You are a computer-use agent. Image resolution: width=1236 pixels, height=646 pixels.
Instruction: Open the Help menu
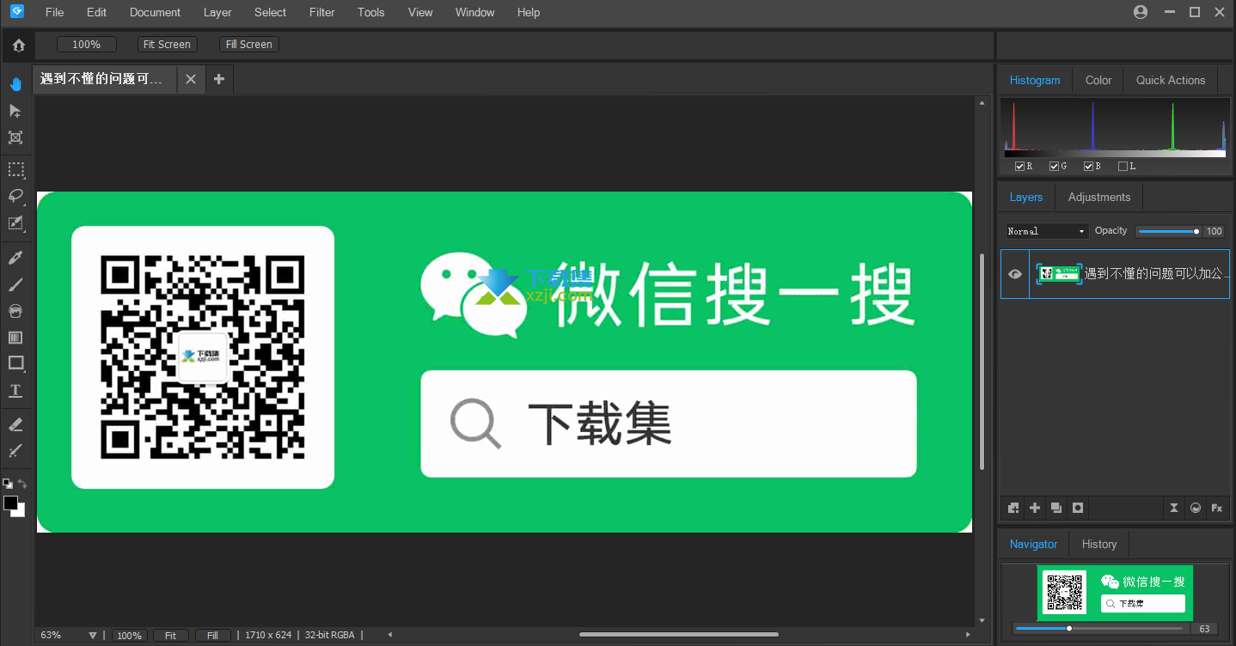tap(529, 12)
